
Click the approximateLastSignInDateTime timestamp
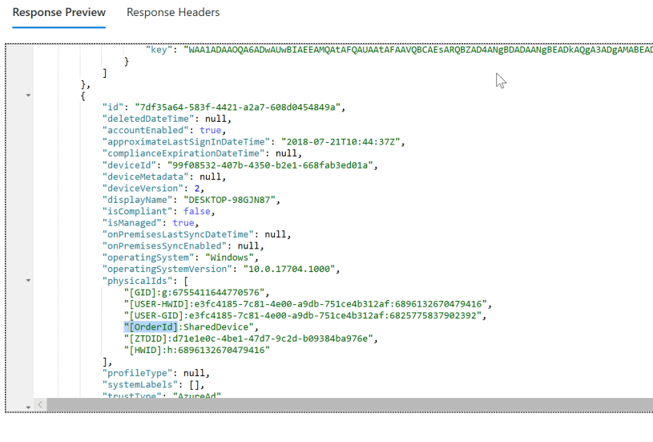[337, 142]
